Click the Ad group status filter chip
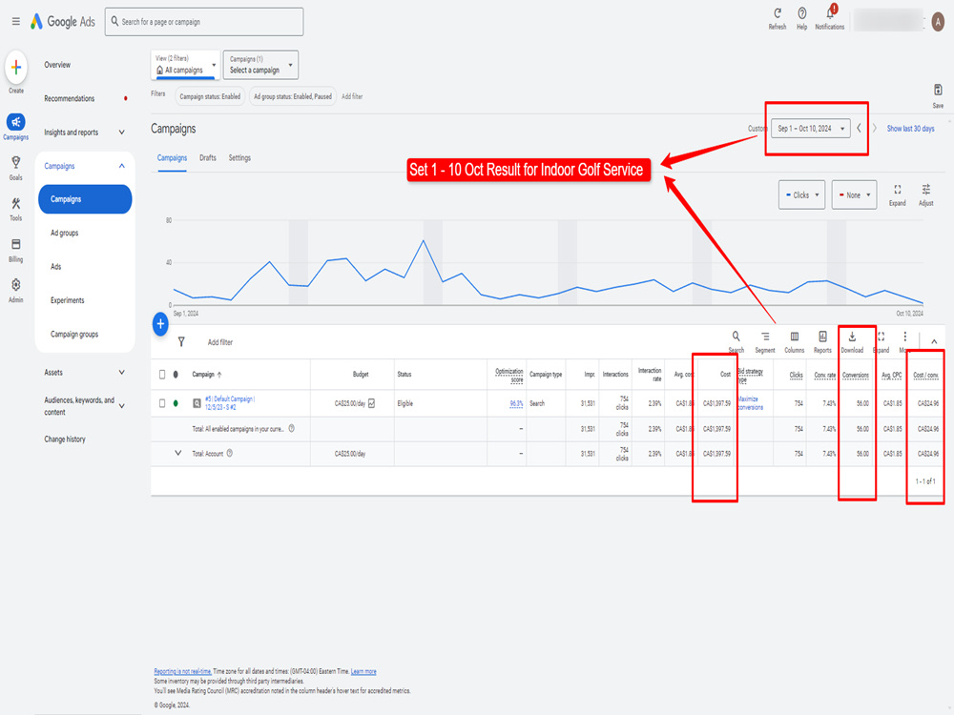The width and height of the screenshot is (954, 715). pos(293,96)
